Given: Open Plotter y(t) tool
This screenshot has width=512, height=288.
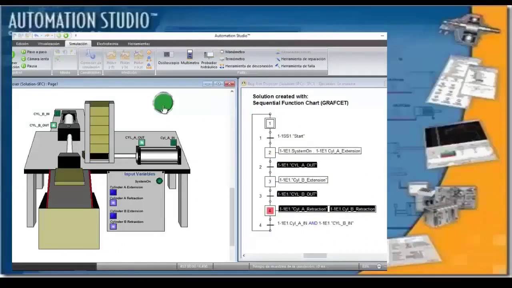Looking at the screenshot, I should (x=111, y=59).
